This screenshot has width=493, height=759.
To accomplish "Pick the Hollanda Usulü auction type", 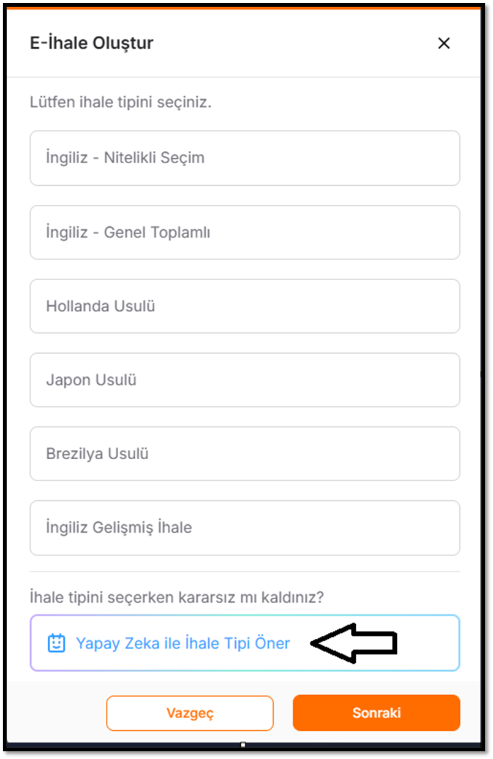I will click(x=245, y=306).
